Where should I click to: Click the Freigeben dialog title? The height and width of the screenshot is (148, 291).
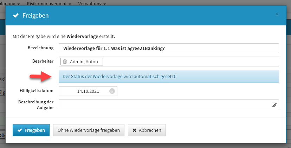click(35, 15)
